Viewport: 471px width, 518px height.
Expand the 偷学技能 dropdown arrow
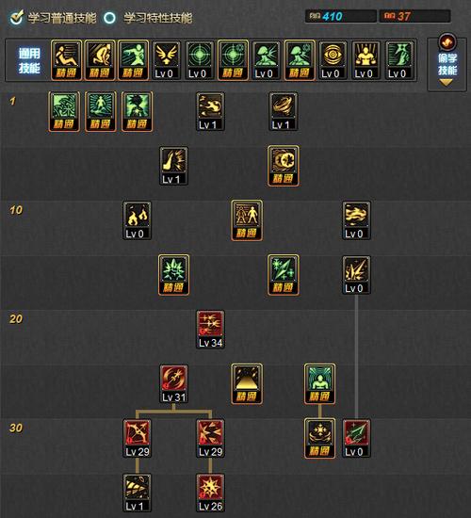click(446, 83)
